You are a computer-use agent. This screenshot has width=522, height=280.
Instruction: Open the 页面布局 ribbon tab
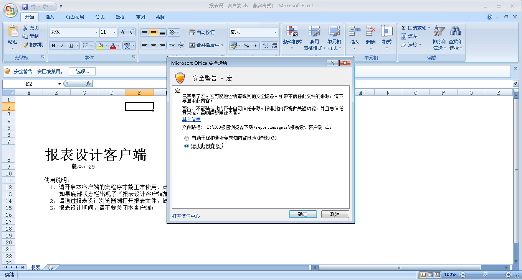pos(75,17)
